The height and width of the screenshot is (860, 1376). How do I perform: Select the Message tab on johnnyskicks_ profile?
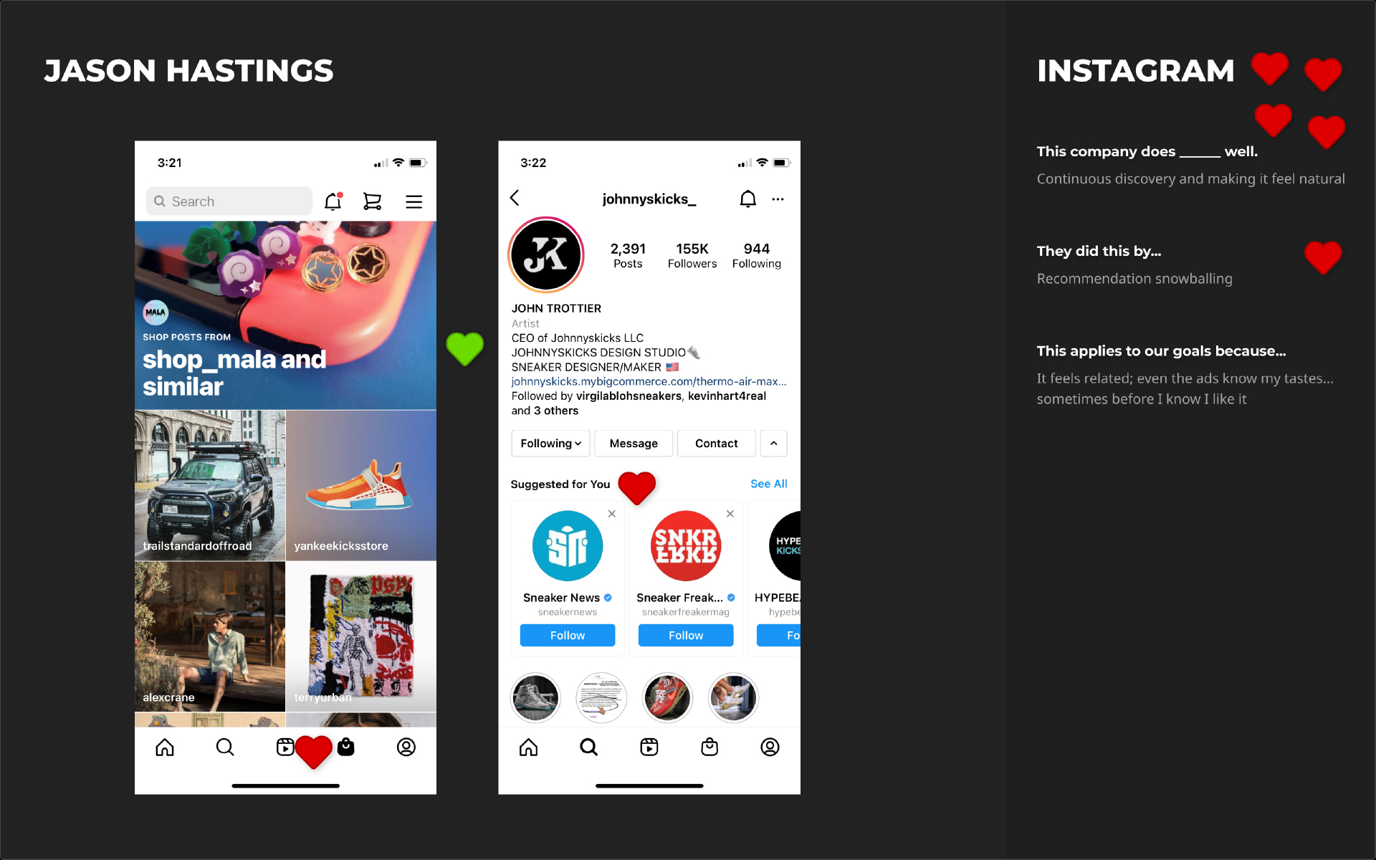(632, 444)
